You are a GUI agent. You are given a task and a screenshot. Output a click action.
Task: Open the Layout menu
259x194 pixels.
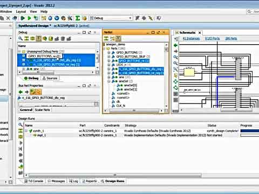(x=21, y=11)
